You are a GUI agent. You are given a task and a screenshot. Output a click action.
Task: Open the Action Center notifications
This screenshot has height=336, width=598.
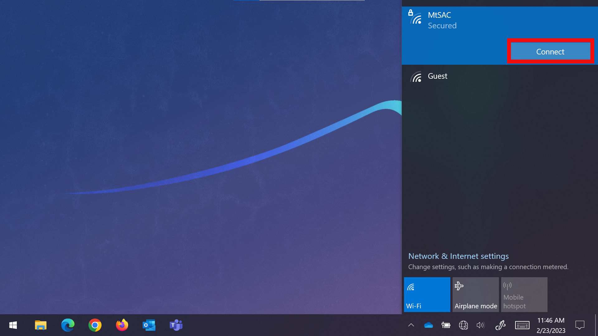(x=580, y=325)
